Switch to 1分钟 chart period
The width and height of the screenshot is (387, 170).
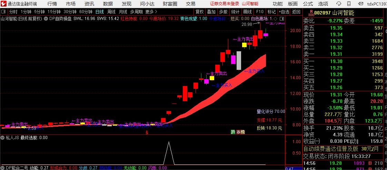coord(26,12)
